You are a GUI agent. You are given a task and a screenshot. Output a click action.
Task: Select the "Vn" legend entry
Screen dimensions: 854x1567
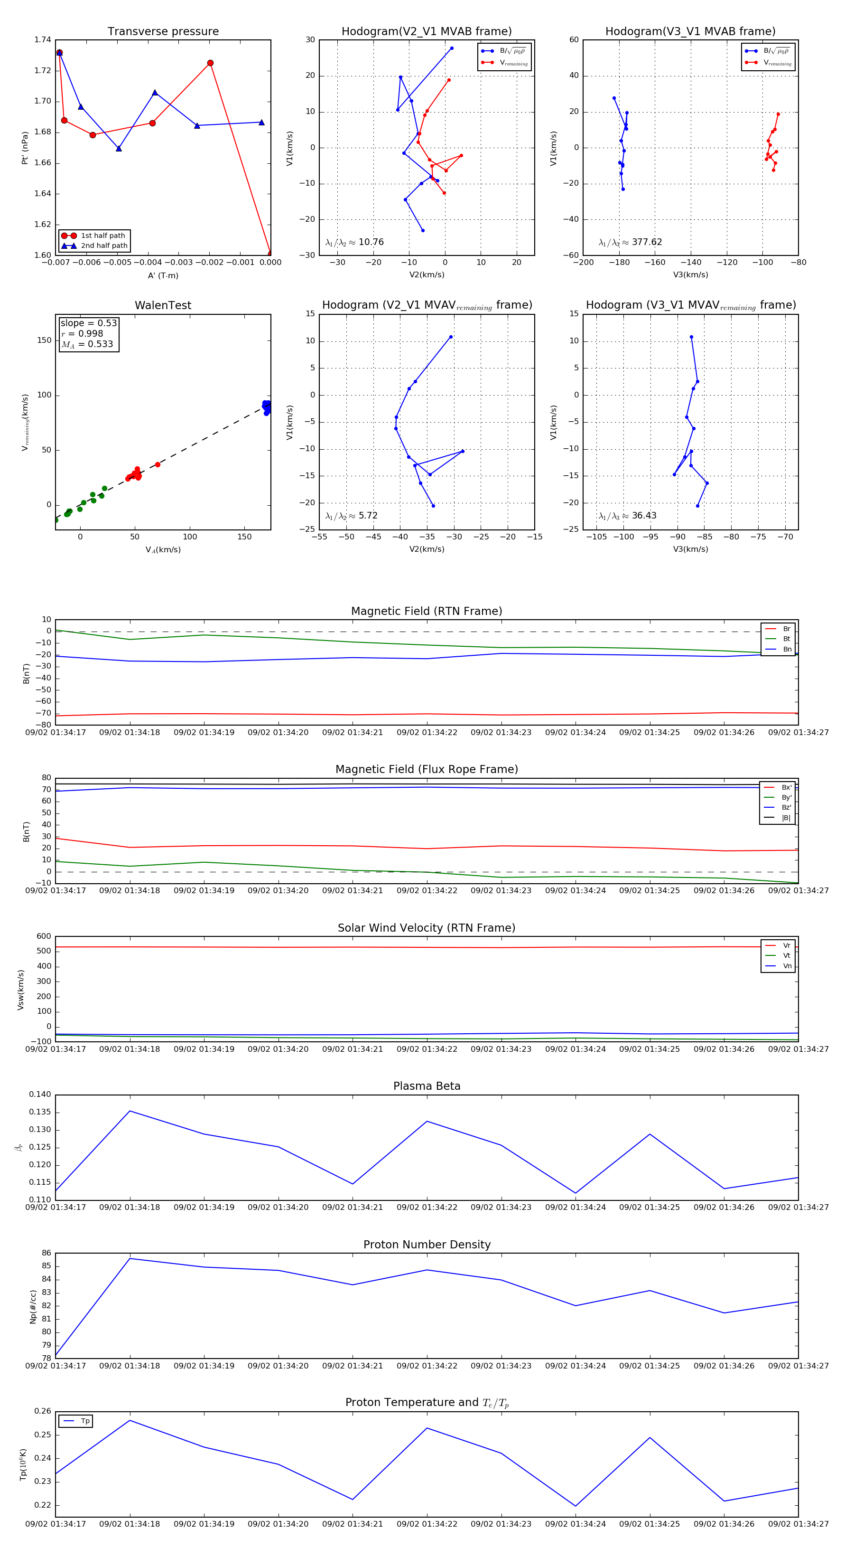coord(778,966)
